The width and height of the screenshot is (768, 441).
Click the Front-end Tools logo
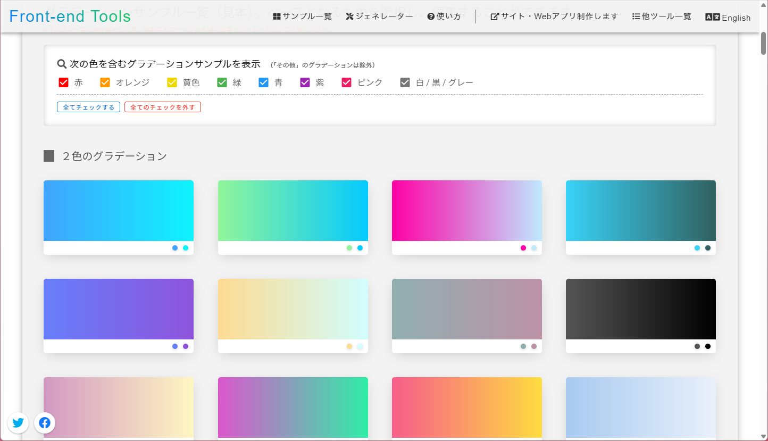[x=70, y=16]
